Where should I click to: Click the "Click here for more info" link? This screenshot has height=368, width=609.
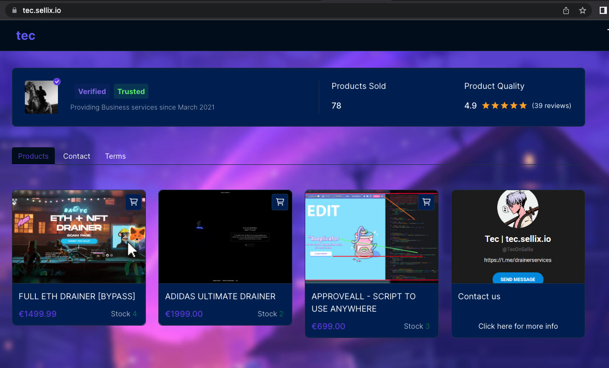click(518, 326)
